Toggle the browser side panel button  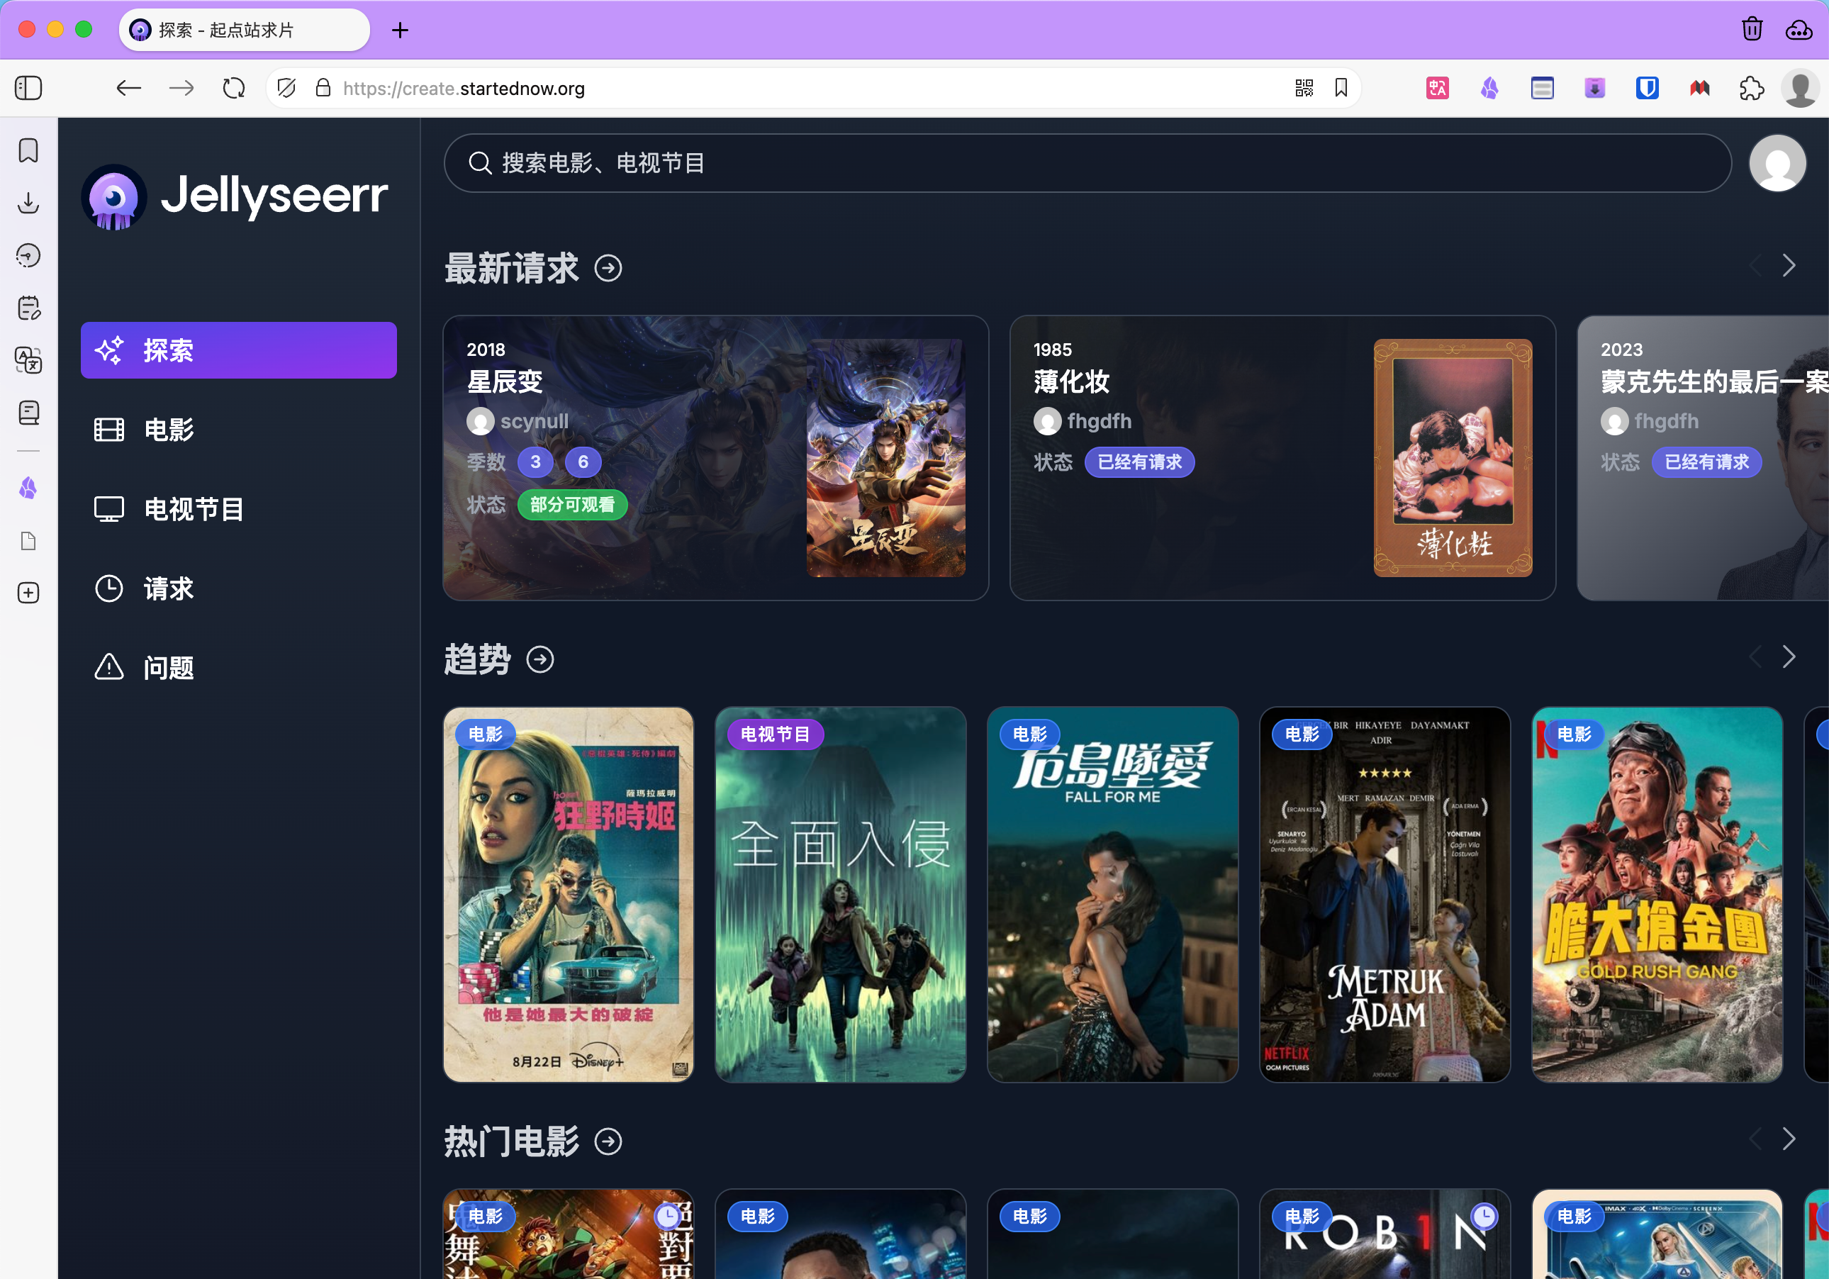28,89
